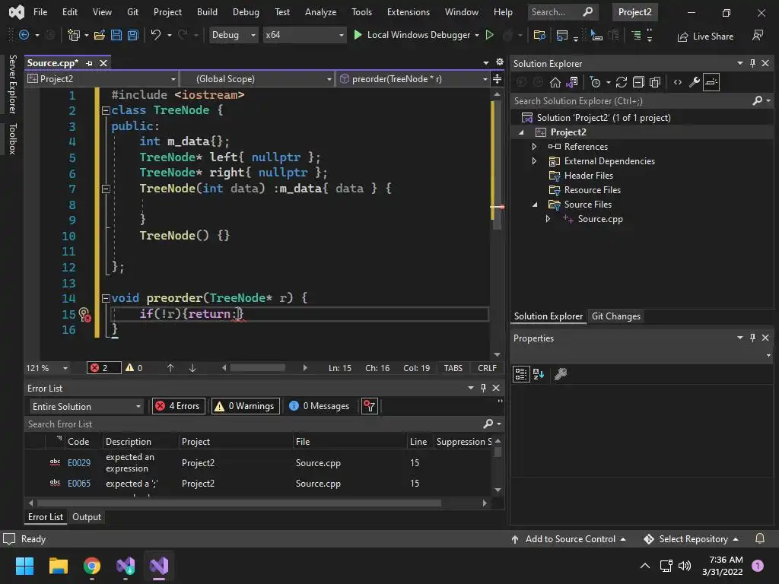Click Local Windows Debugger run button

coord(412,35)
